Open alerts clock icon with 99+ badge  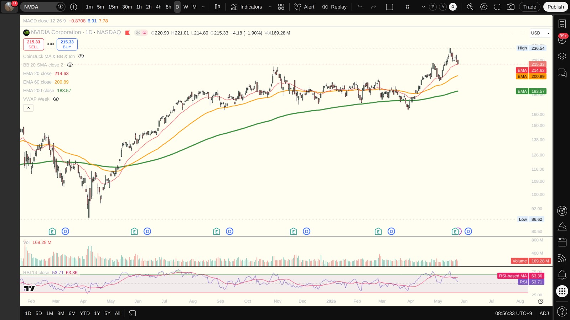click(562, 39)
